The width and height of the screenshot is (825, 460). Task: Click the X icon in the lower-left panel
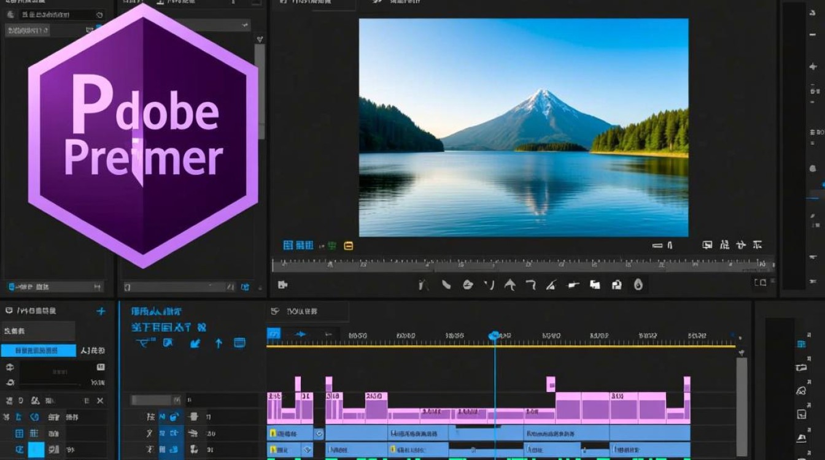(100, 401)
